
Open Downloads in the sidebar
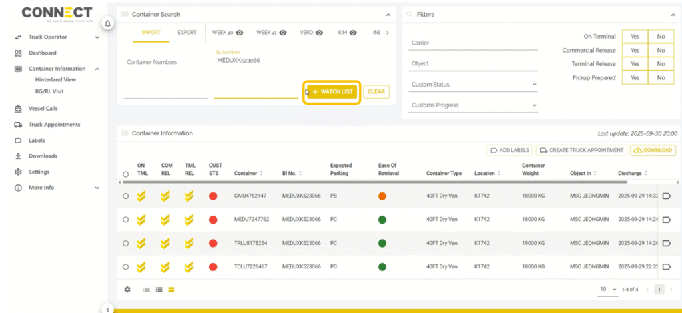click(43, 156)
